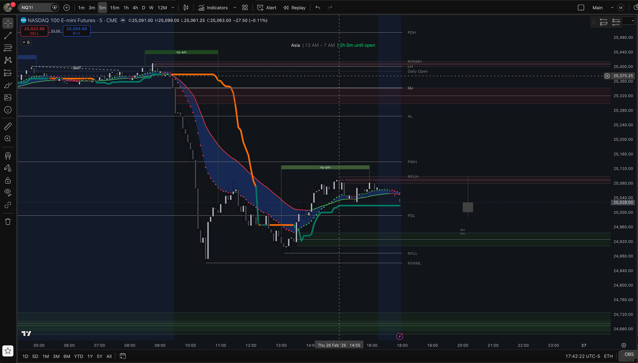Select the YTD date range
638x363 pixels.
(79, 356)
